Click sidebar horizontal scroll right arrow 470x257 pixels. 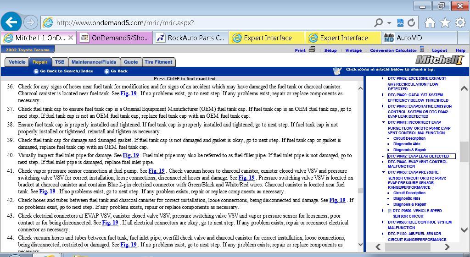pyautogui.click(x=447, y=247)
